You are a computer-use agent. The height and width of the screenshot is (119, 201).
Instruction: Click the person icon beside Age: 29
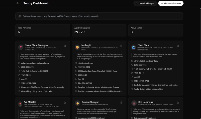coord(76,79)
